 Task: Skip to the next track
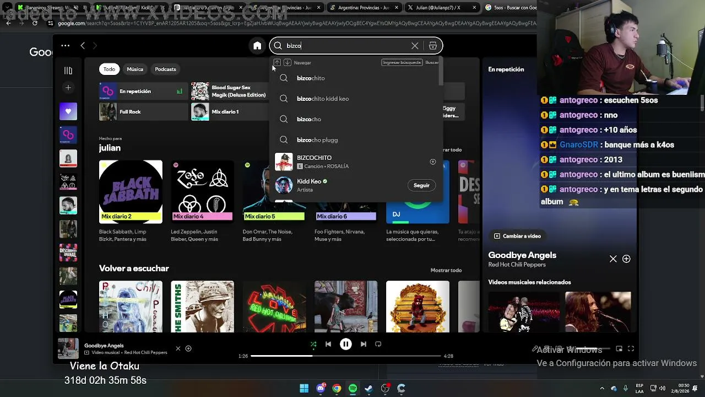coord(364,344)
